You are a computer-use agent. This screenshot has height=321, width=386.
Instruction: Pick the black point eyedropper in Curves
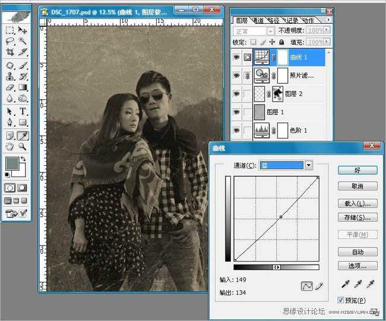tap(345, 284)
